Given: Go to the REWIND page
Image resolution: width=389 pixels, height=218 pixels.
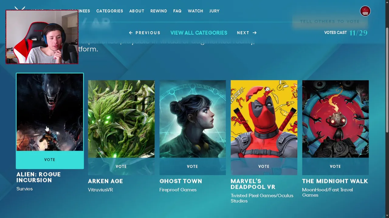Looking at the screenshot, I should click(159, 11).
